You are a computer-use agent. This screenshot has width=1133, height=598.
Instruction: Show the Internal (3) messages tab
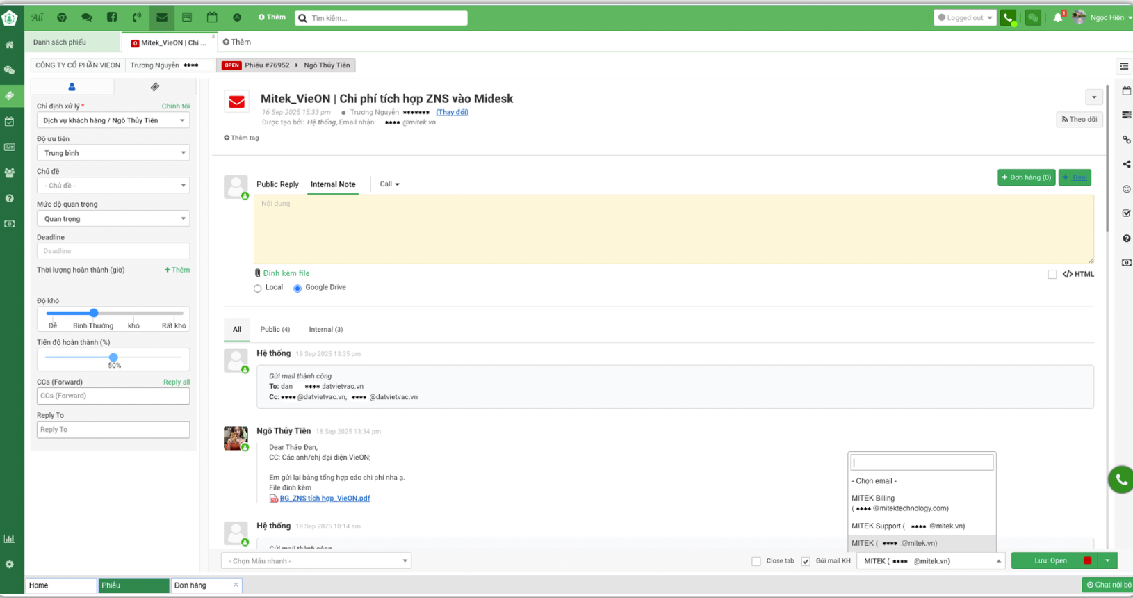click(325, 330)
